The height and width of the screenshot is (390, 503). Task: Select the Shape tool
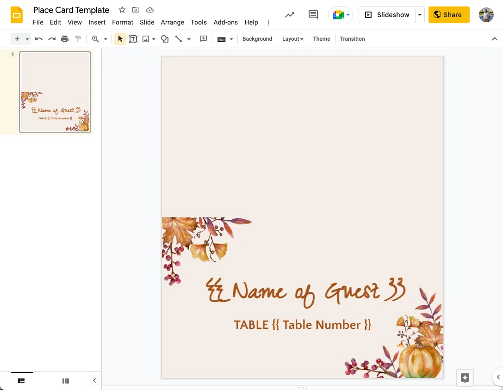click(165, 39)
